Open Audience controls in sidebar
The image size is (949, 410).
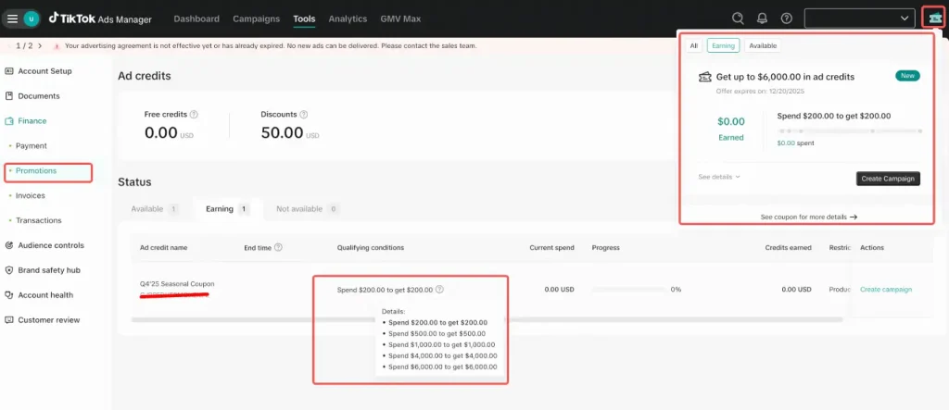(51, 245)
